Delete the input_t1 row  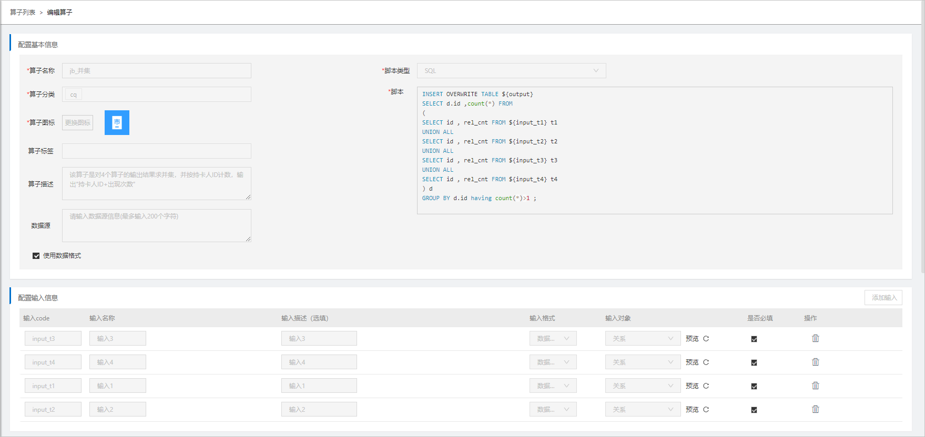click(816, 386)
